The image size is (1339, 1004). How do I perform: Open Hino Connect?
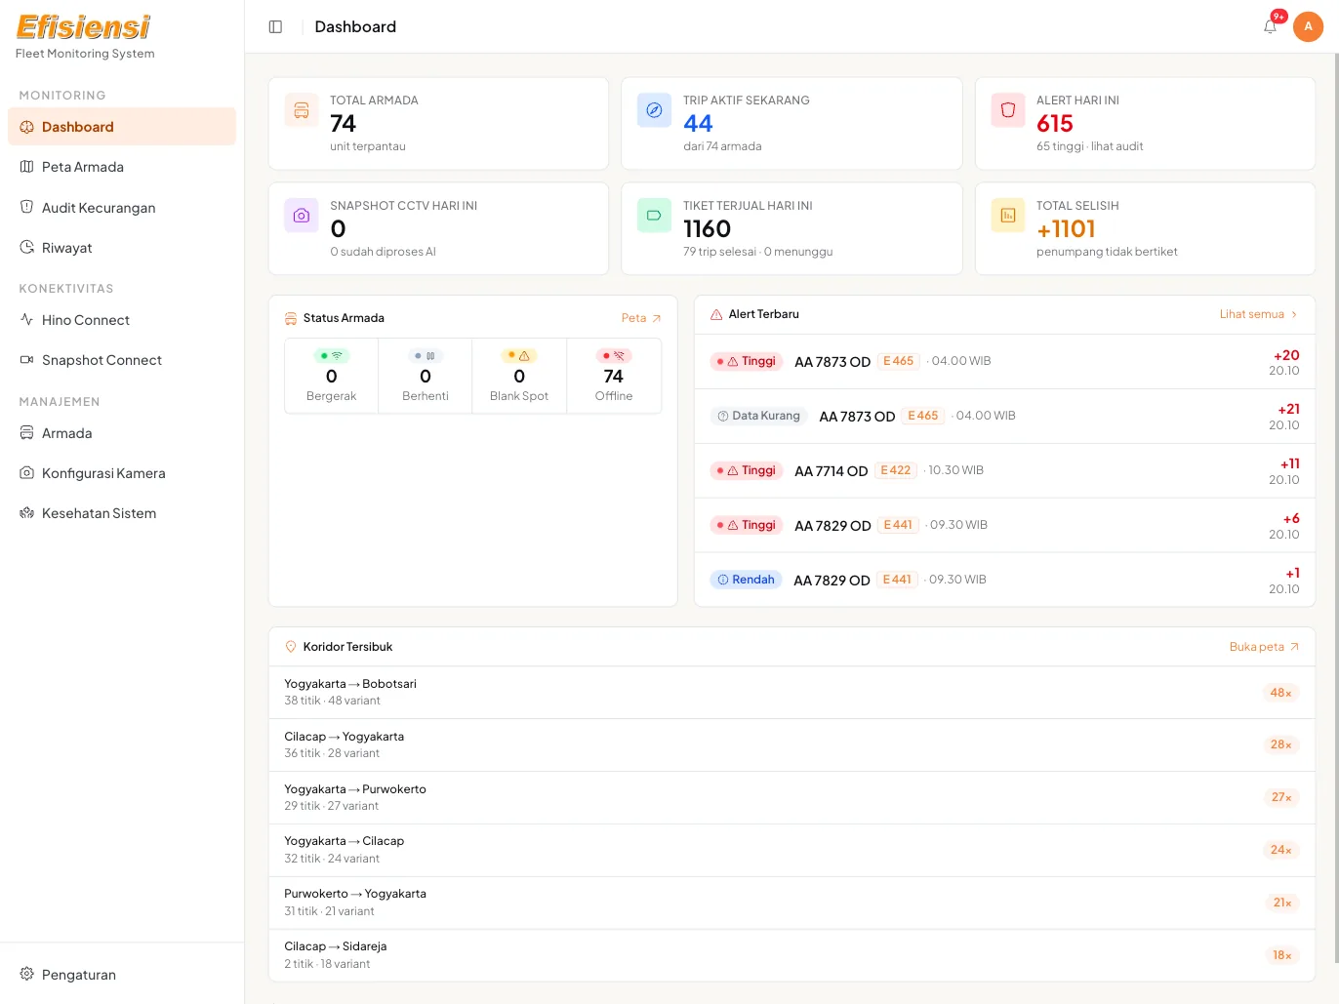pos(122,320)
